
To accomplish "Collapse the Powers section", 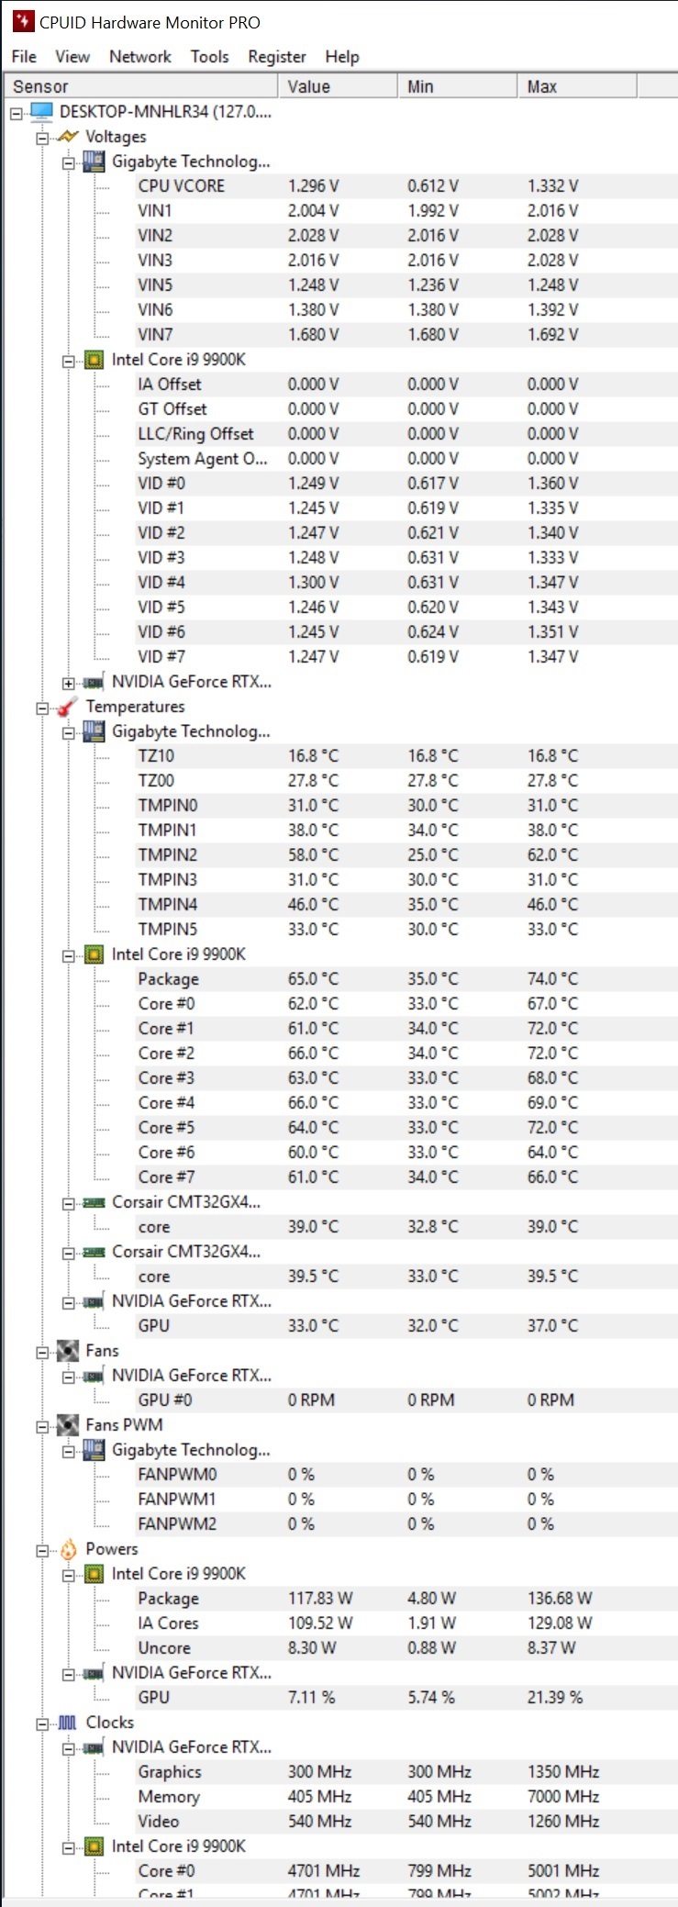I will pos(41,1550).
